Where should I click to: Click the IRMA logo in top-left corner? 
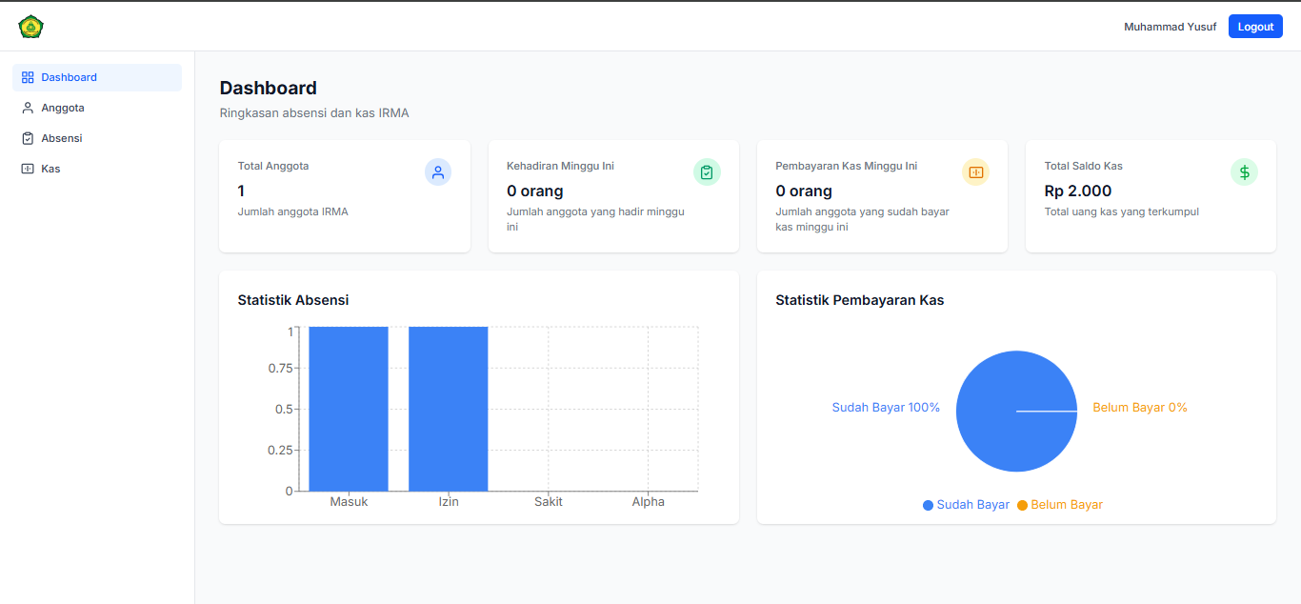coord(30,26)
